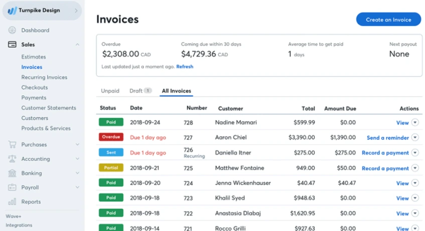
Task: Open Recurring Invoices in the sidebar
Action: click(44, 77)
